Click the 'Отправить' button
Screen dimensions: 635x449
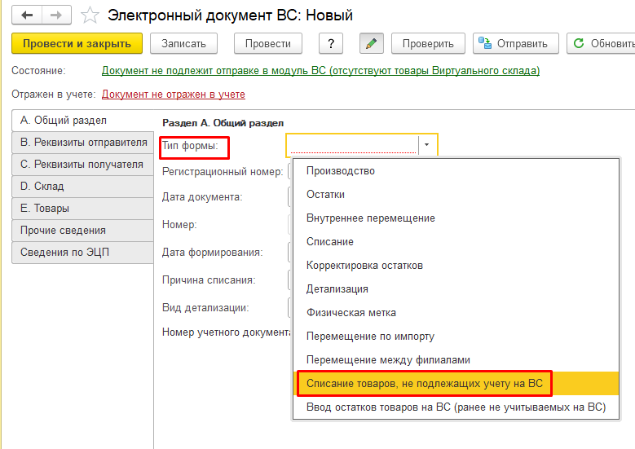click(517, 43)
